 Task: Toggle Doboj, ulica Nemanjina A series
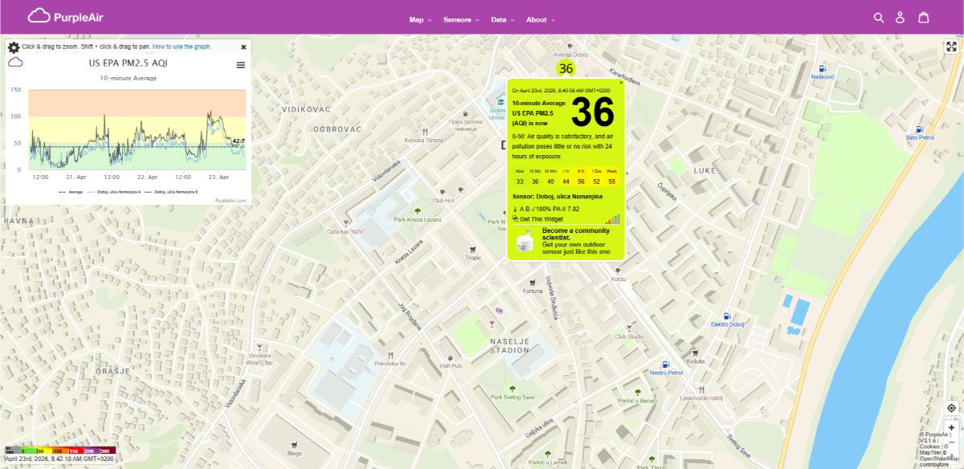(x=119, y=192)
